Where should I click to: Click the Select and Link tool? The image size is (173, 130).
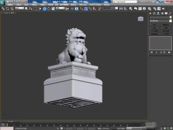pyautogui.click(x=3, y=9)
